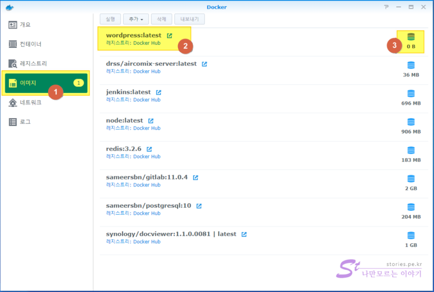The image size is (434, 292).
Task: Click the help question mark icon
Action: (x=386, y=7)
